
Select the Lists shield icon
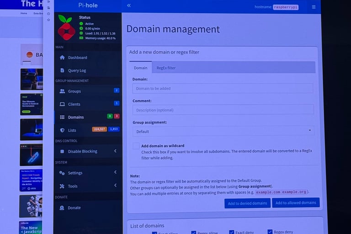coord(62,130)
